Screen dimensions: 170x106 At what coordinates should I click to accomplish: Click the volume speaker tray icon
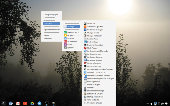(x=151, y=104)
